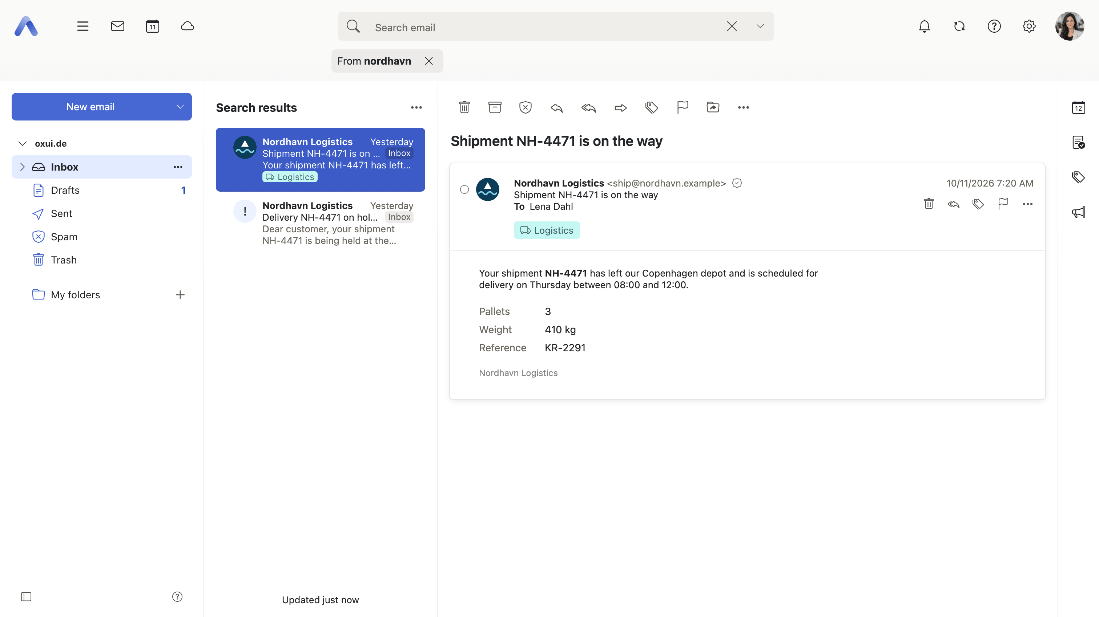This screenshot has height=617, width=1099.
Task: Click the Logistics category label in header
Action: tap(547, 230)
